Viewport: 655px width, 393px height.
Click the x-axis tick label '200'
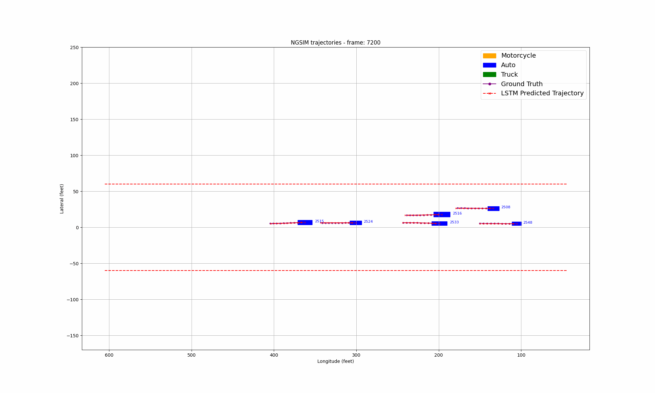click(x=439, y=355)
